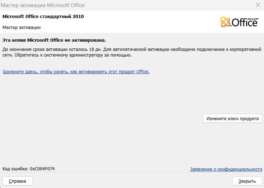The height and width of the screenshot is (188, 264).
Task: Open the "Заявление о конфиденциальности" link
Action: click(226, 169)
